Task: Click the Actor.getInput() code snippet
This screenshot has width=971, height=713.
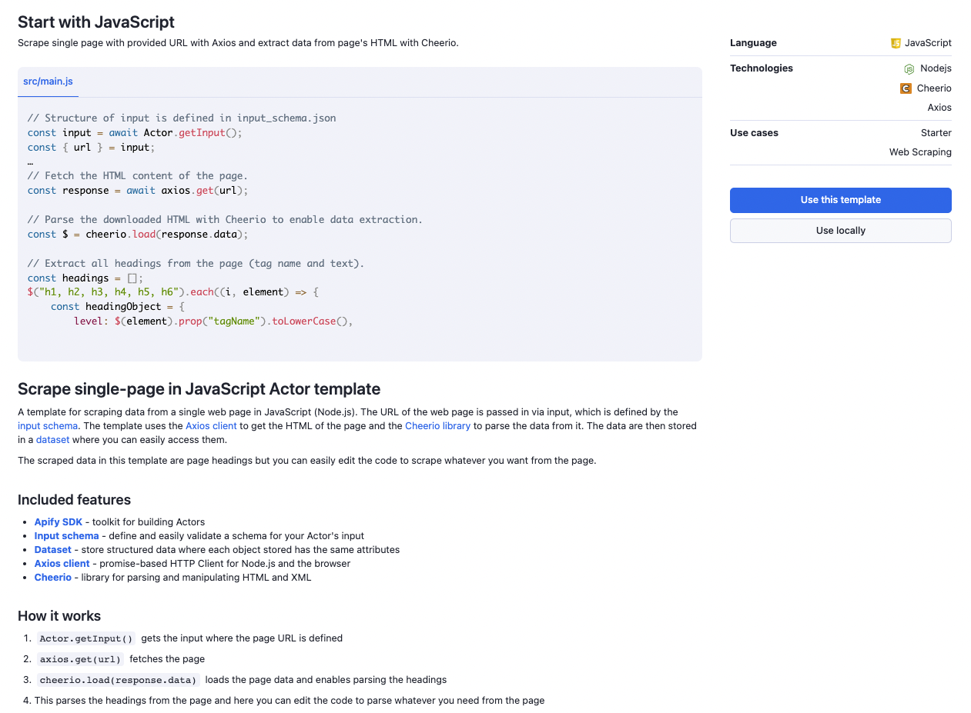Action: (x=85, y=638)
